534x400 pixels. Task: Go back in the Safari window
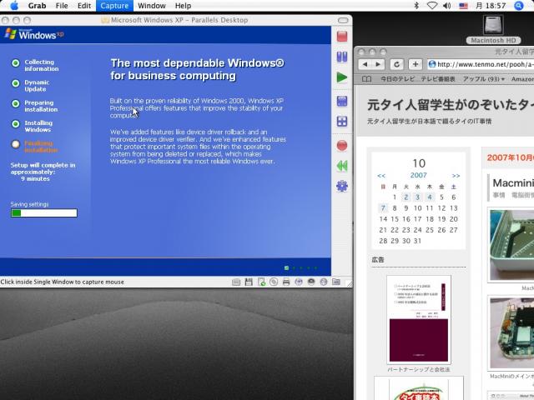coord(365,64)
